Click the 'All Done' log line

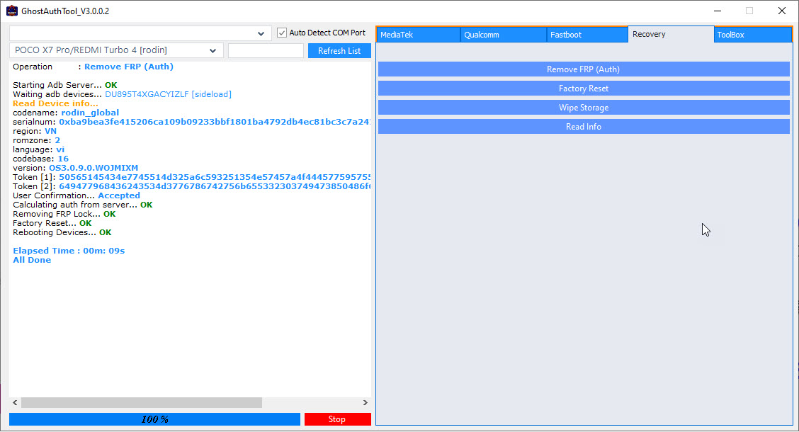click(32, 260)
